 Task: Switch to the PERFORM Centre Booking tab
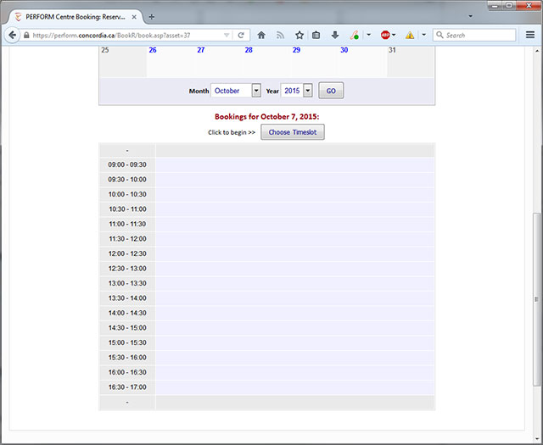coord(75,16)
